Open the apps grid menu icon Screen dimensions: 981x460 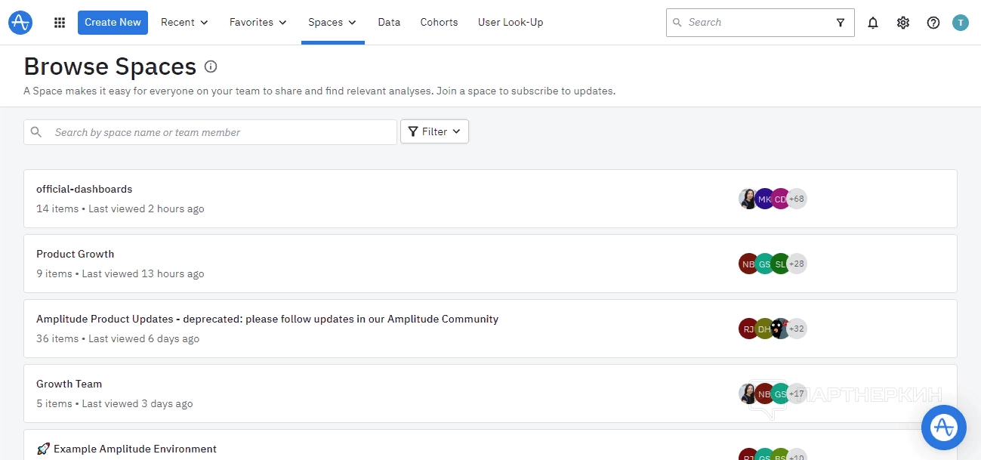[60, 23]
